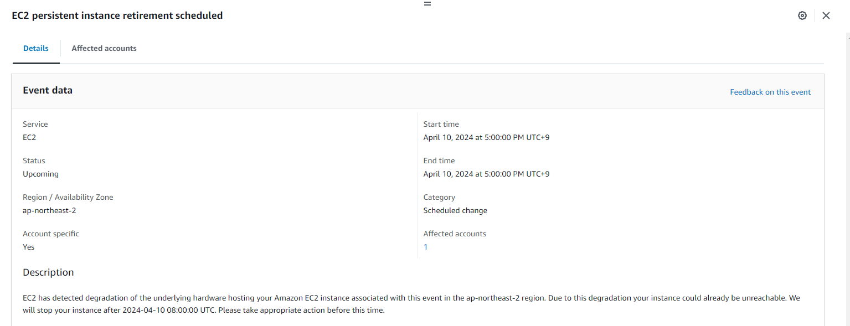This screenshot has width=850, height=326.
Task: Click the Account specific Yes value
Action: (x=29, y=247)
